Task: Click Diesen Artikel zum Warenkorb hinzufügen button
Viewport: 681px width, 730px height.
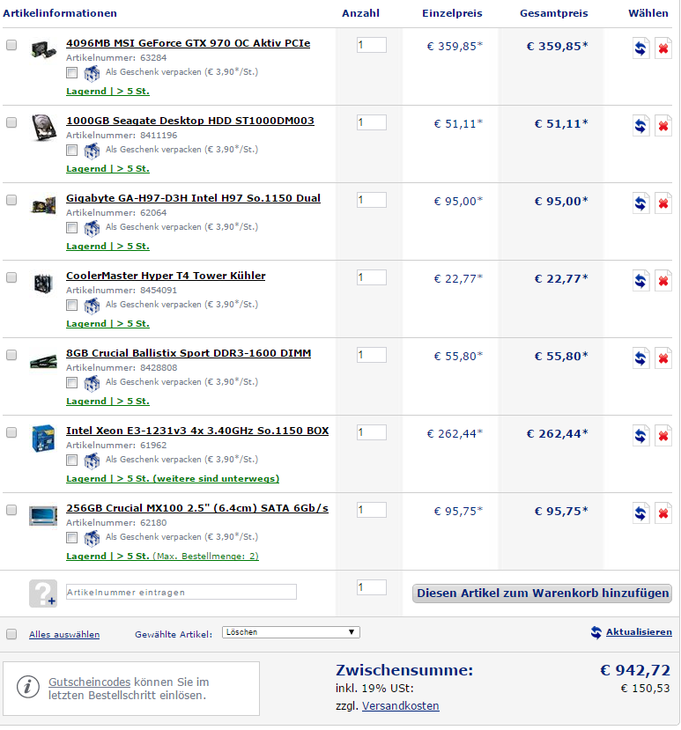Action: pyautogui.click(x=542, y=594)
